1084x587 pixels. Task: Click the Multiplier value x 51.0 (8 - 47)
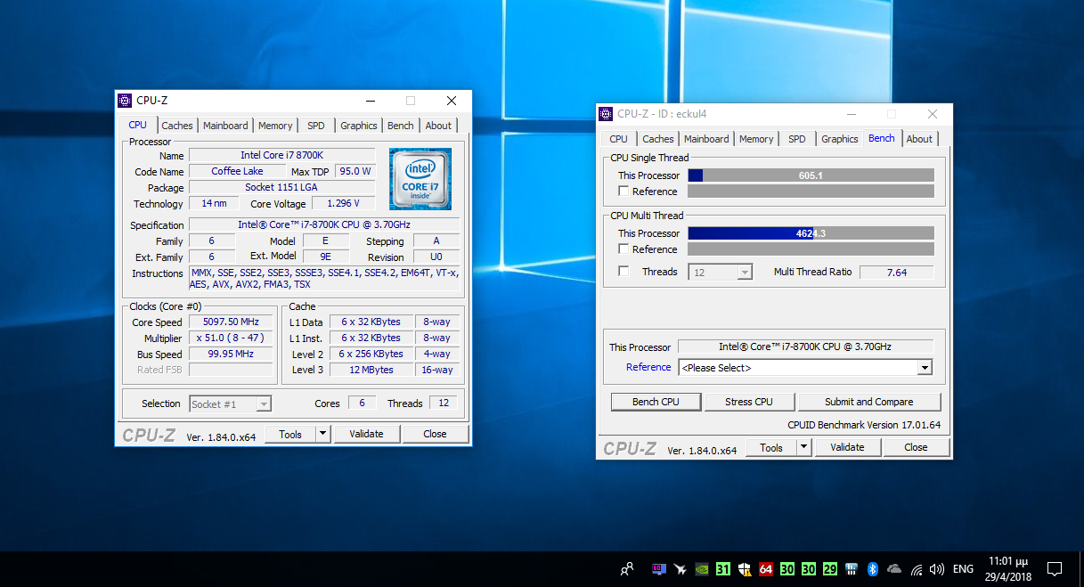point(232,338)
